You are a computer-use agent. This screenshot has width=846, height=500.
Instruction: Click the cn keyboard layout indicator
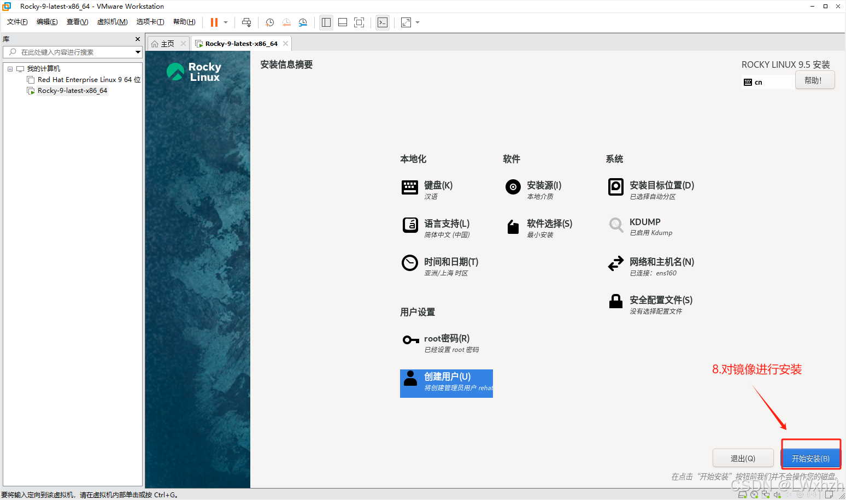point(768,83)
